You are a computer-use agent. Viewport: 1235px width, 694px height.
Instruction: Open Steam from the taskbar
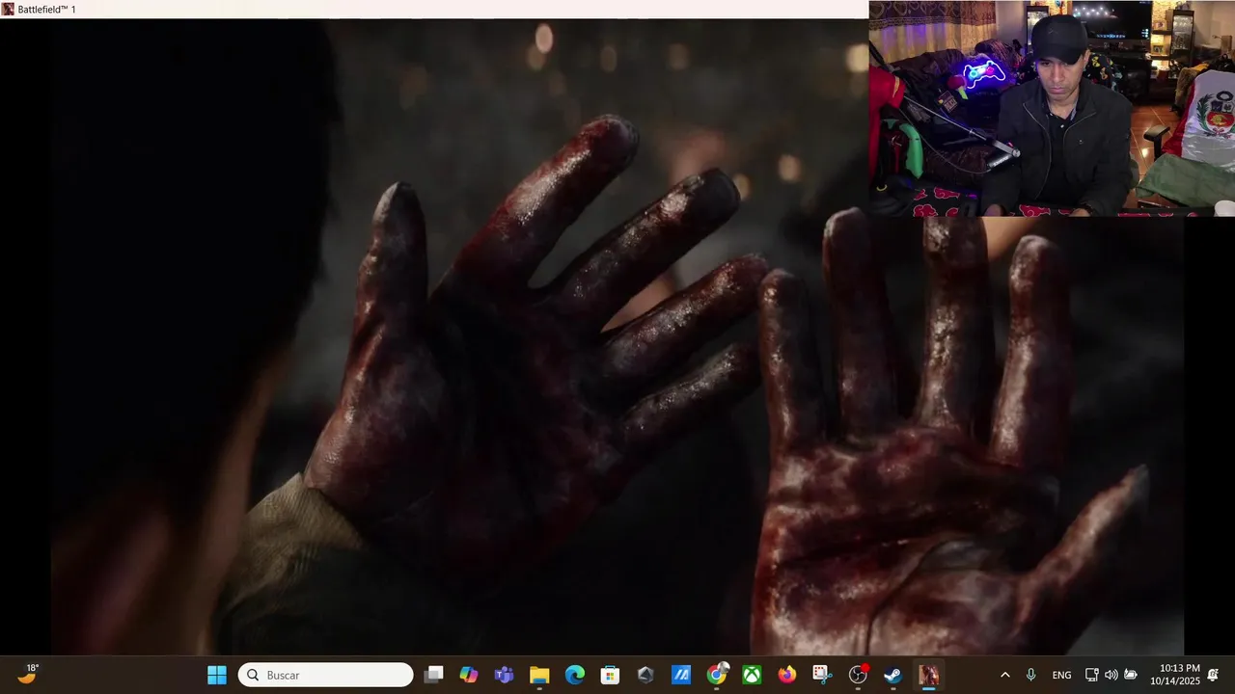(x=893, y=675)
